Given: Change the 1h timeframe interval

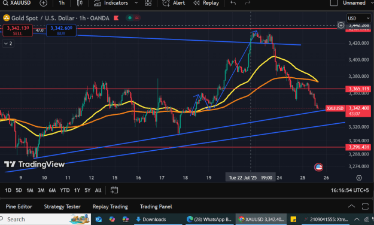Looking at the screenshot, I should tap(62, 3).
